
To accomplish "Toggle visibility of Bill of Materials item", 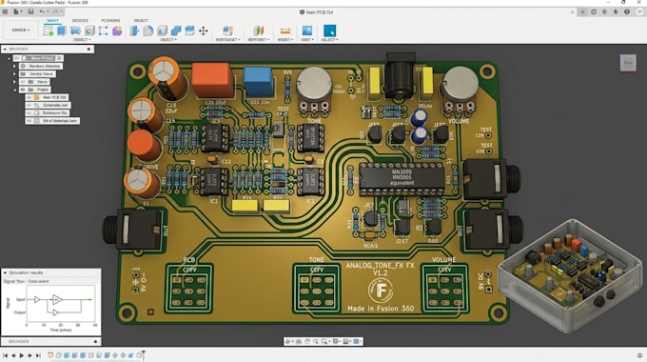I will [x=29, y=121].
